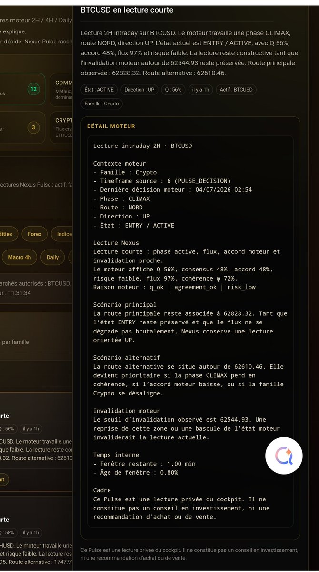Click the Invalidation moteur heading
319x572 pixels.
(127, 411)
